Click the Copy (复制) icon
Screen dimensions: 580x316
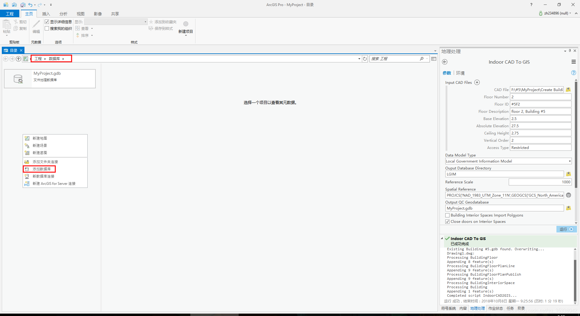[x=16, y=28]
